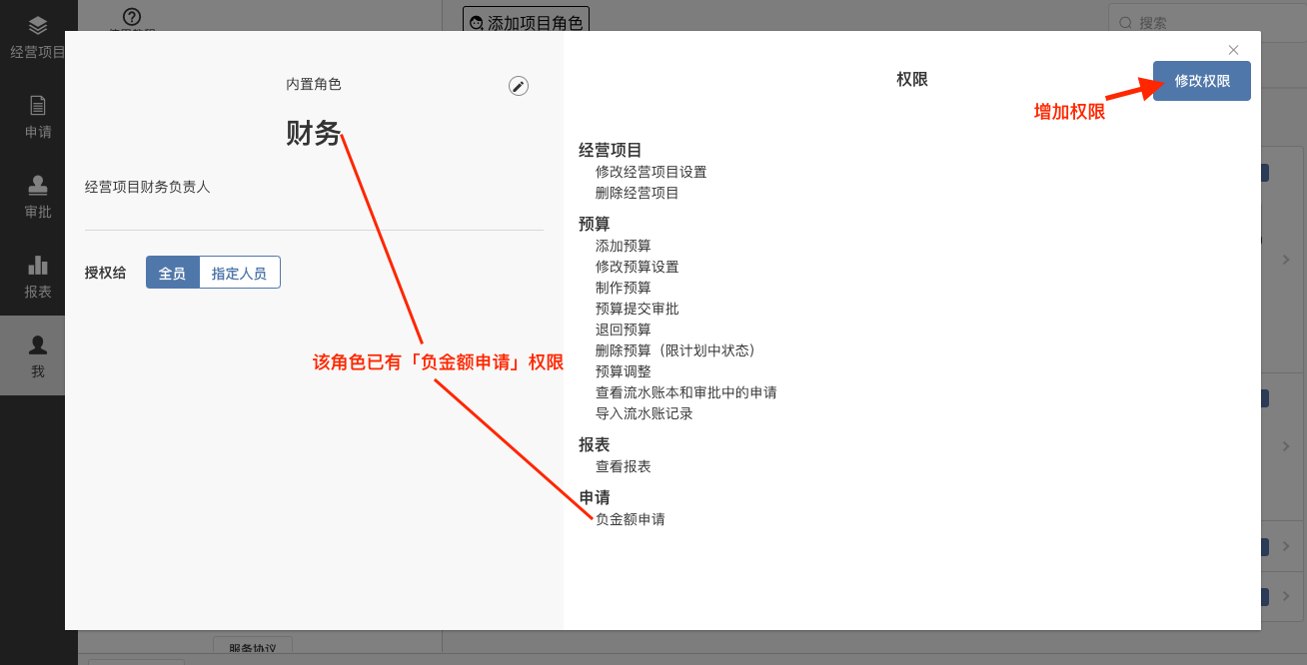This screenshot has width=1307, height=665.
Task: Select 指定人员 authorization option
Action: 240,273
